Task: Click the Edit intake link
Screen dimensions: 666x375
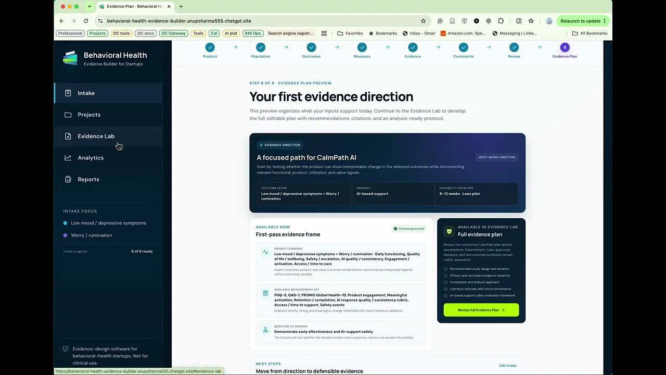Action: [x=508, y=366]
